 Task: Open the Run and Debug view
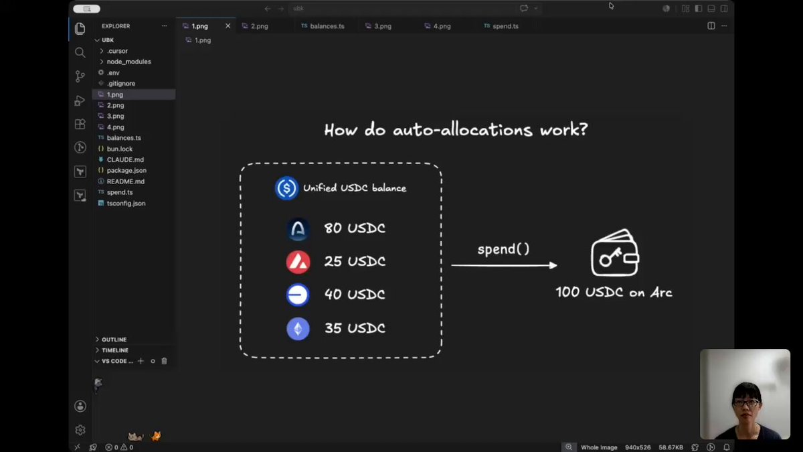coord(80,100)
